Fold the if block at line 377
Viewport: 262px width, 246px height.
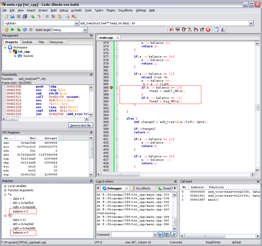117,57
